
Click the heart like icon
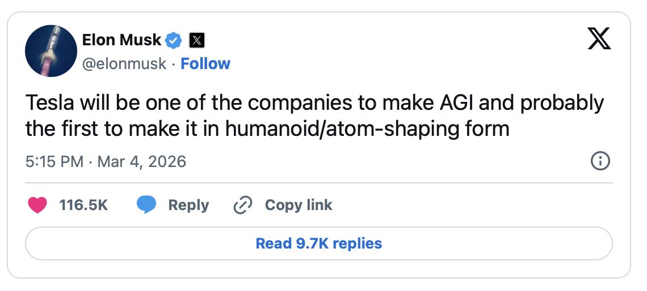tap(37, 205)
